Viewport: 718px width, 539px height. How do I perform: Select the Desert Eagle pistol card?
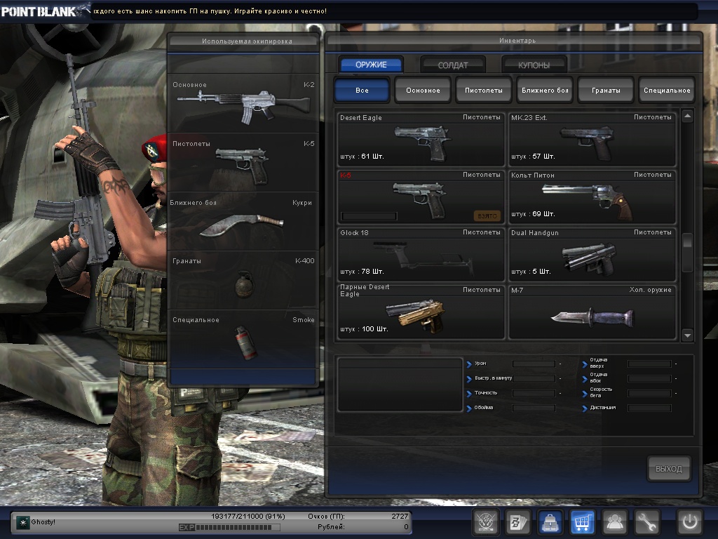[x=421, y=140]
